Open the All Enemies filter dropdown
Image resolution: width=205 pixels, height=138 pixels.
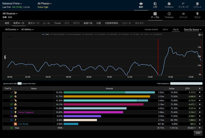point(12,29)
